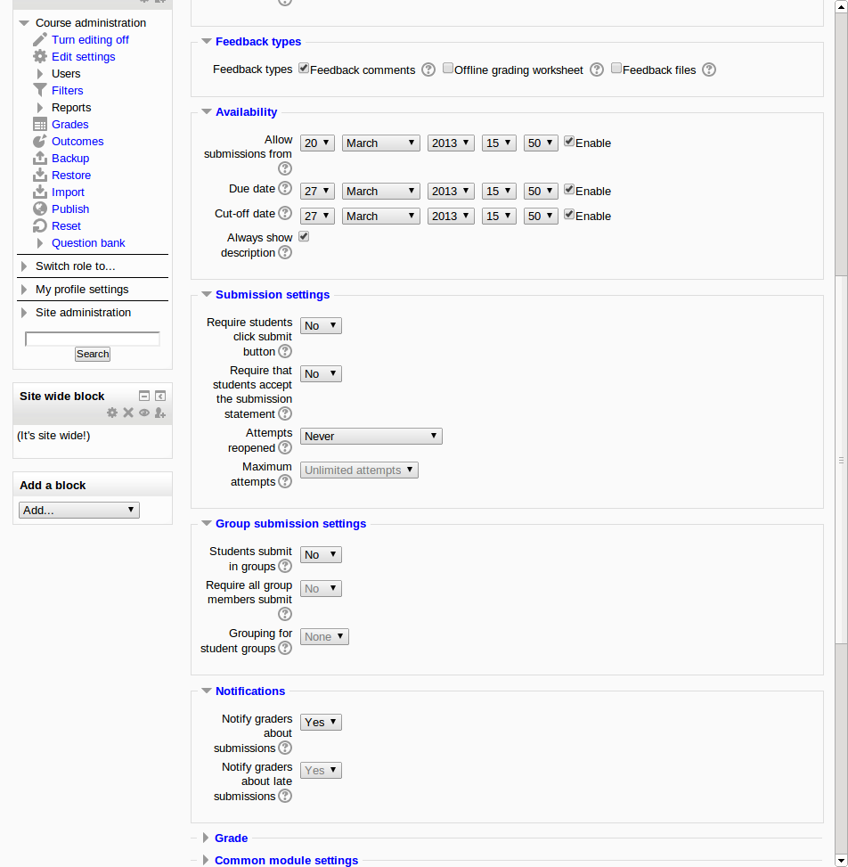Open help for Students submit in groups

point(285,566)
